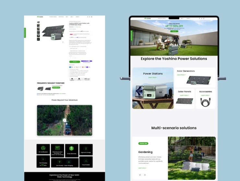240x181 pixels.
Task: Click previous arrow in Multi-scenario carousel
Action: pos(140,175)
